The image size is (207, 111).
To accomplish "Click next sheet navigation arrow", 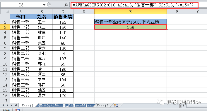I will (x=12, y=105).
